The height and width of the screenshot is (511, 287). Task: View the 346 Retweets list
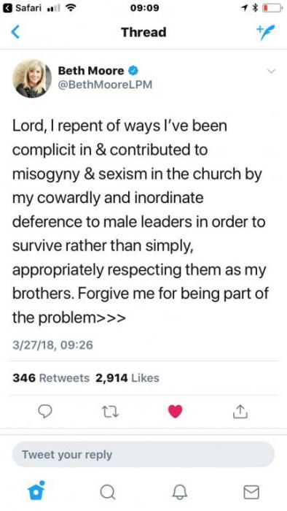pyautogui.click(x=51, y=378)
